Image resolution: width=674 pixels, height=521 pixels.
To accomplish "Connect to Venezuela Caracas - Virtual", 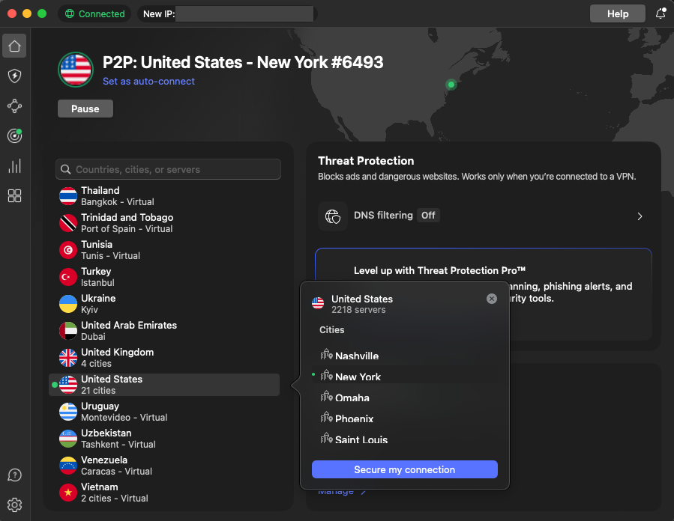I will [164, 466].
